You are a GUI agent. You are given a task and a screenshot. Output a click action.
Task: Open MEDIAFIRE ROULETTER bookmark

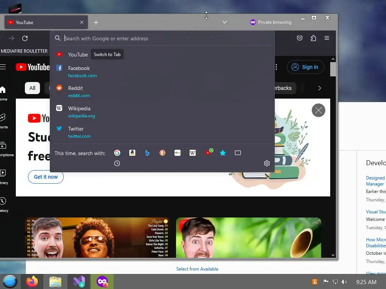click(24, 51)
